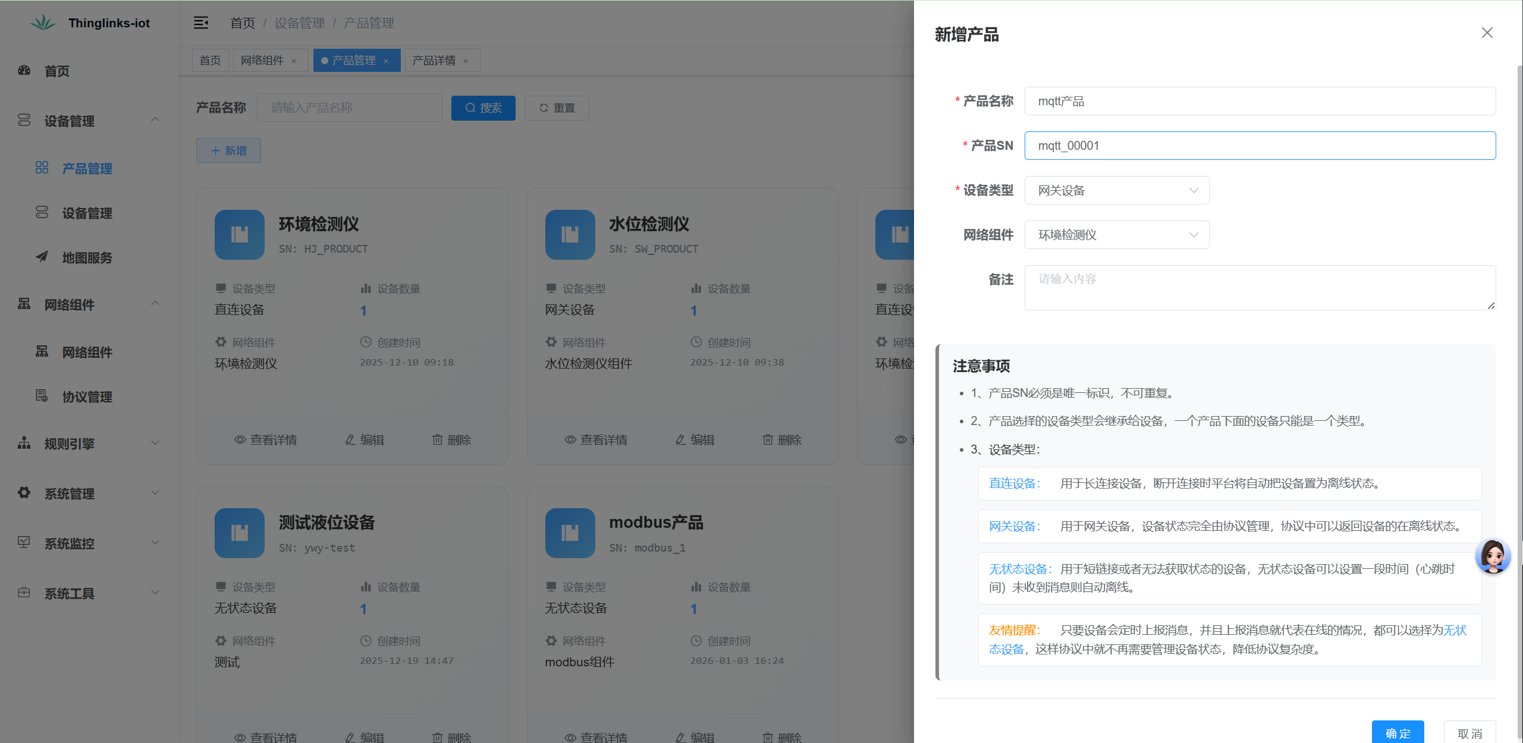Open the 设备类型 device type dropdown

[1116, 190]
